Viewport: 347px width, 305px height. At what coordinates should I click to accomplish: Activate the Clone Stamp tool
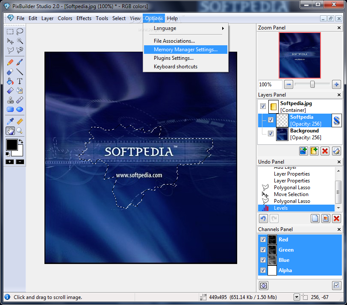point(10,100)
